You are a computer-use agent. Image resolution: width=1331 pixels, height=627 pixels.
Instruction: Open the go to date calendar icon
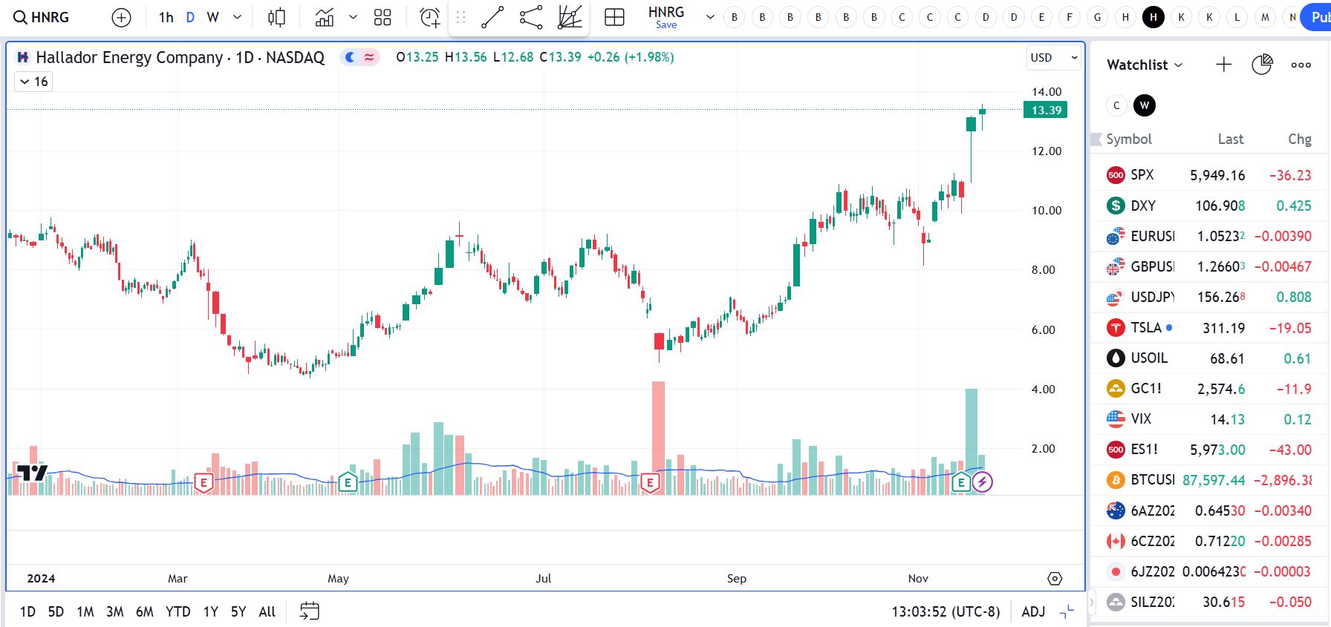click(309, 611)
